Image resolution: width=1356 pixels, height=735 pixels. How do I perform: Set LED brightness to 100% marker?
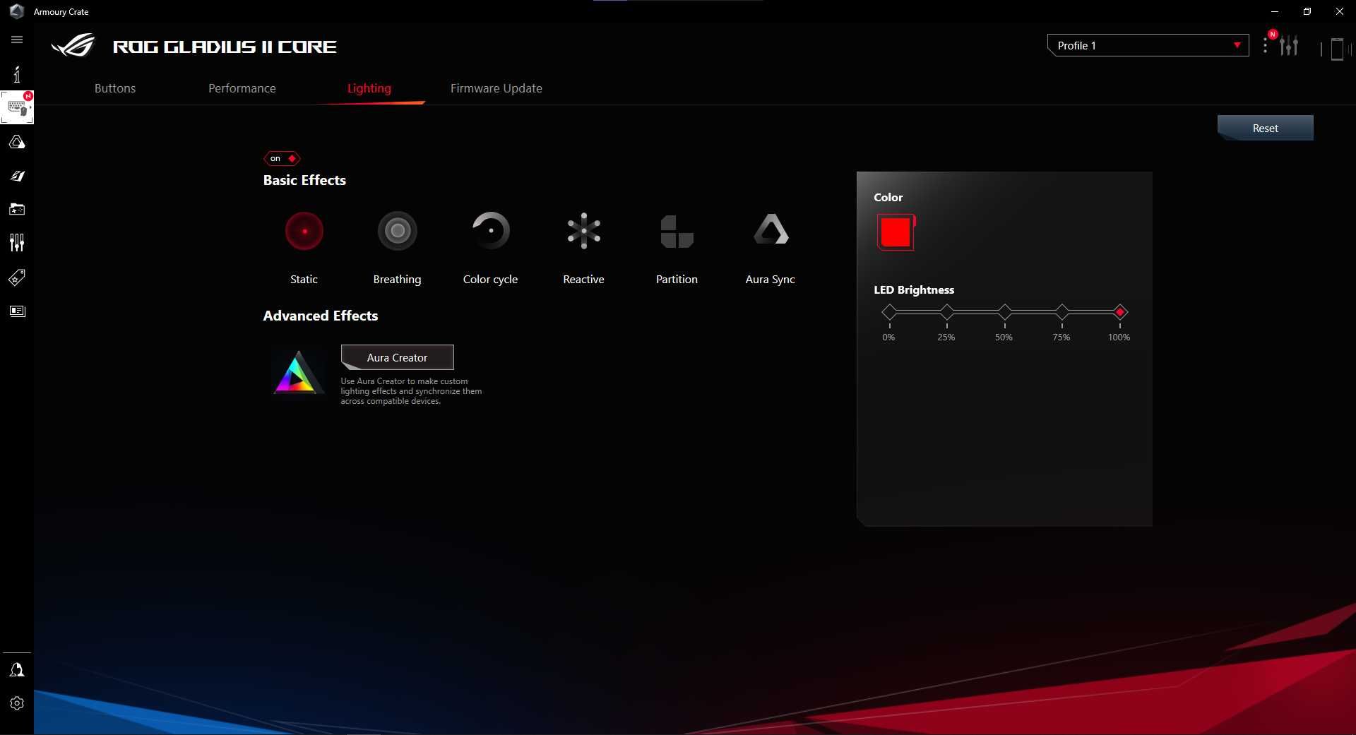point(1120,312)
